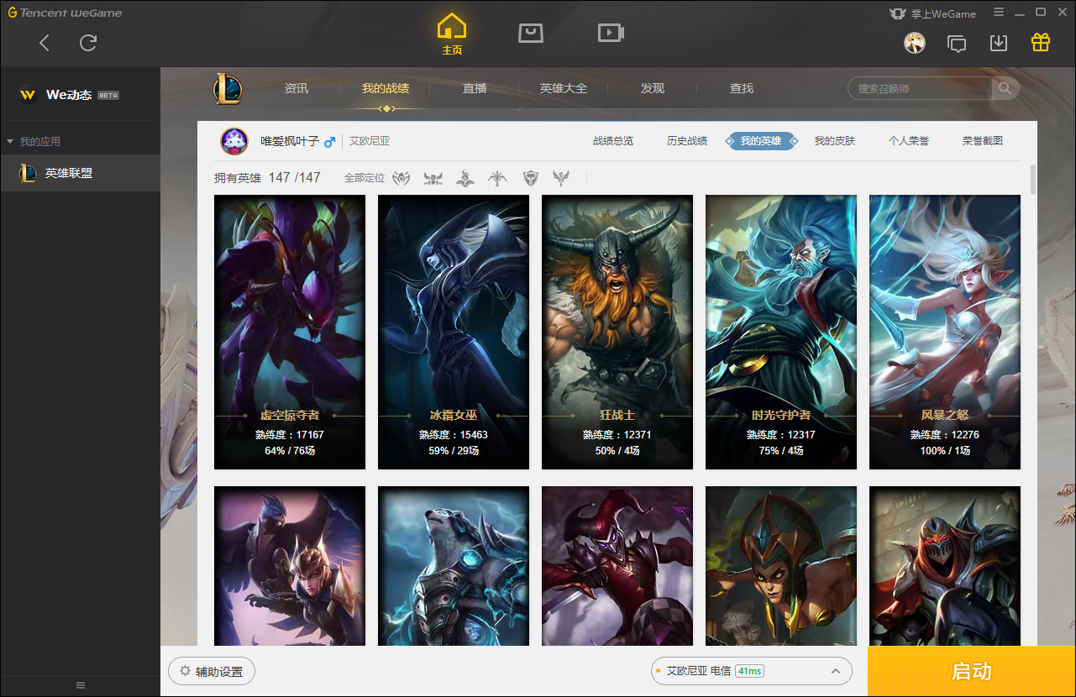Open the 荣誉截图 sub-tab
Image resolution: width=1076 pixels, height=697 pixels.
983,141
